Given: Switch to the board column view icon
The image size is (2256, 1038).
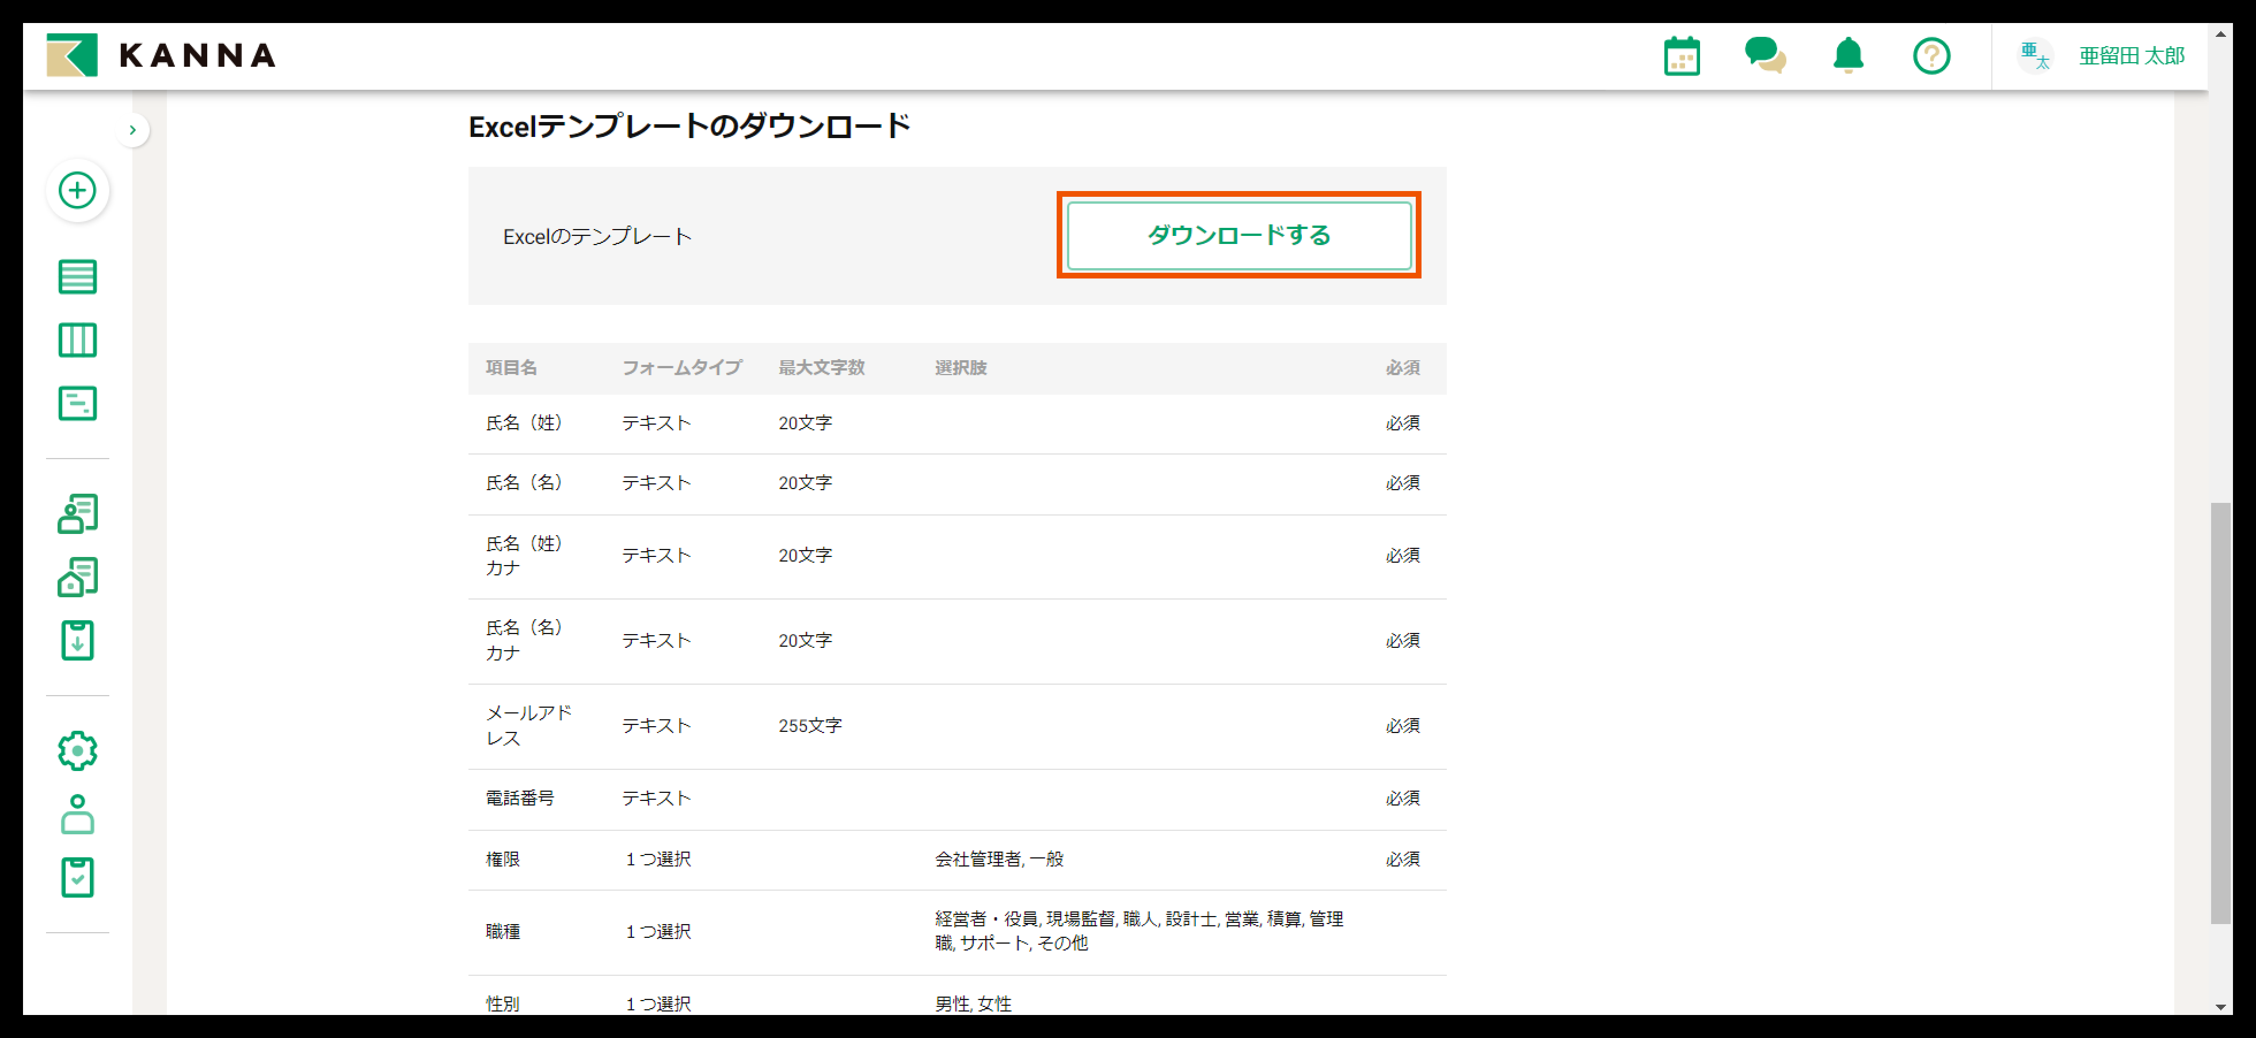Looking at the screenshot, I should click(x=77, y=340).
